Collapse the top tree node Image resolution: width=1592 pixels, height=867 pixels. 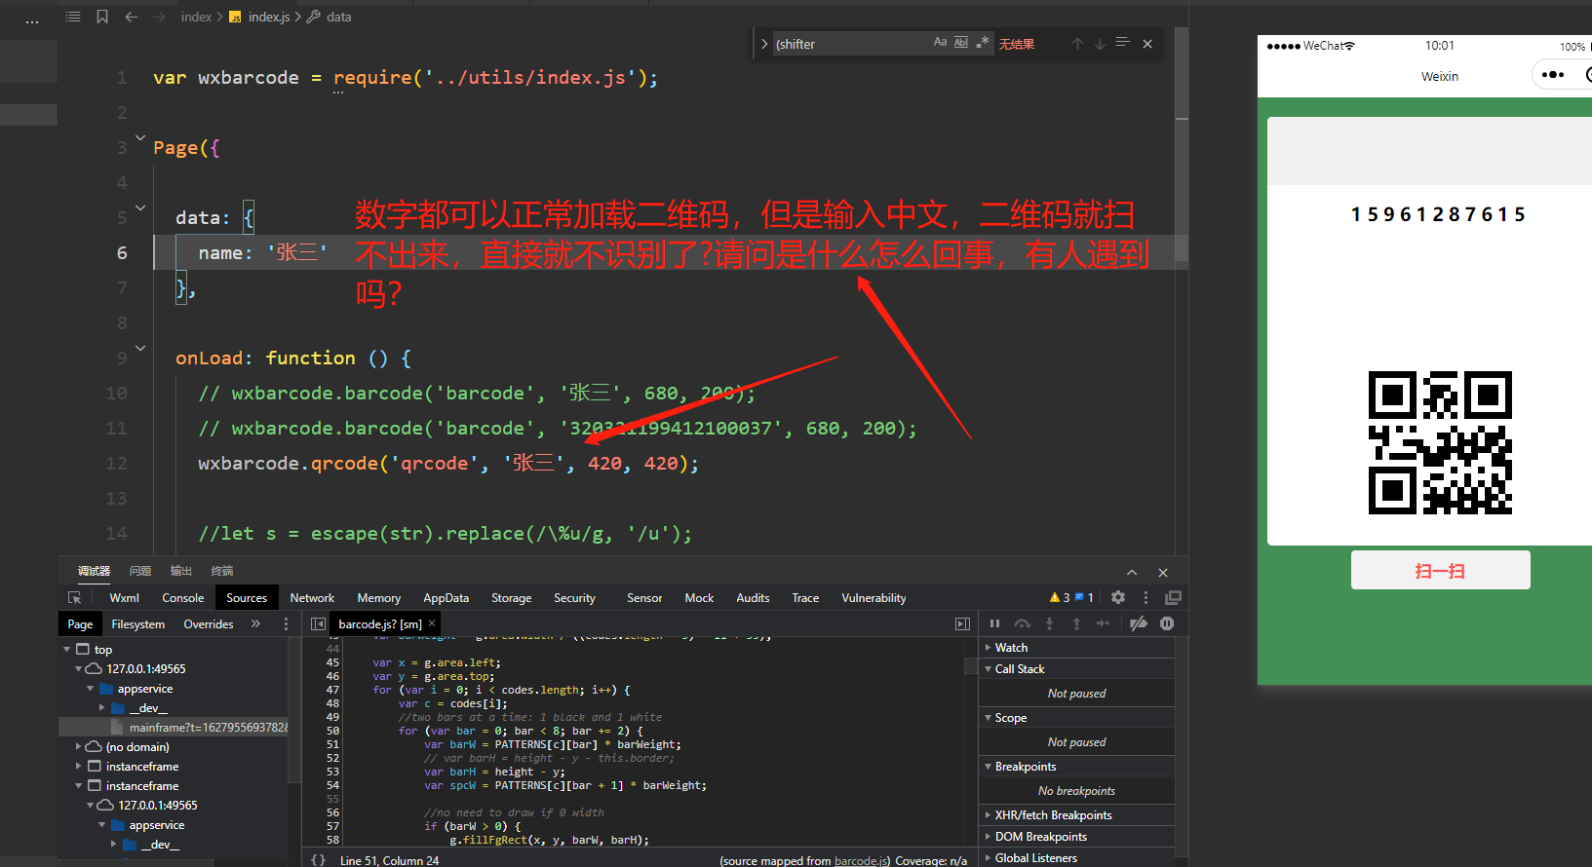pyautogui.click(x=66, y=649)
